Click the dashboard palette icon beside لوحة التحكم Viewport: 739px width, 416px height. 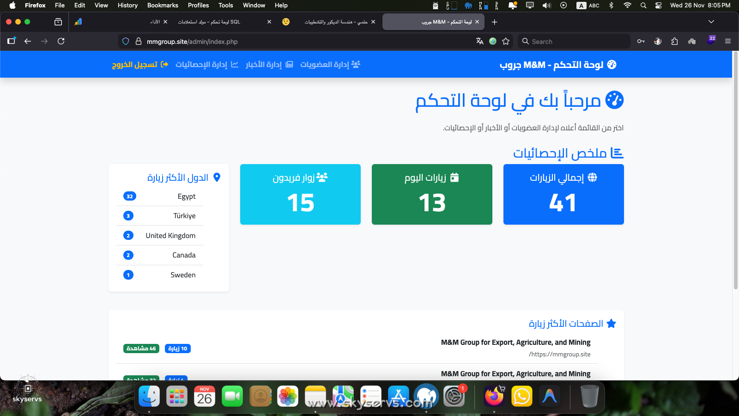tap(612, 65)
